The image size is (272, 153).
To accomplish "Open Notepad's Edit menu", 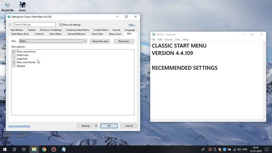I will pyautogui.click(x=160, y=40).
